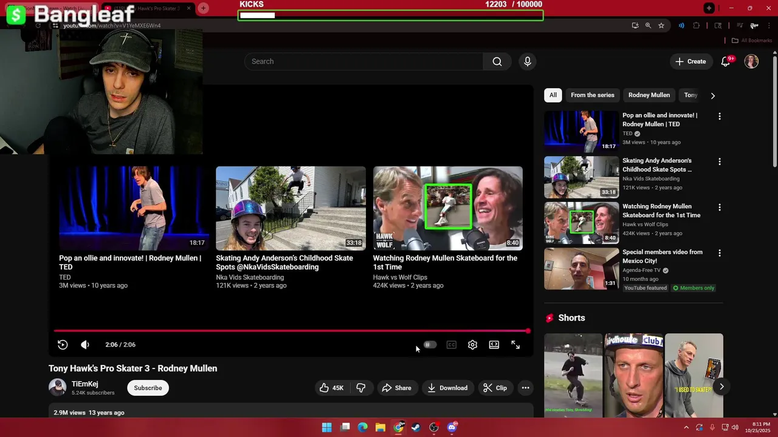
Task: Toggle the autoplay switch in player
Action: pyautogui.click(x=429, y=345)
